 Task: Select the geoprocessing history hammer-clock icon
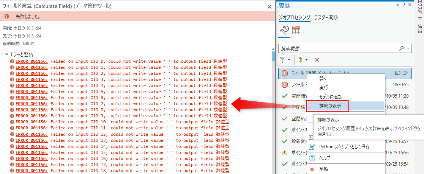(284, 31)
